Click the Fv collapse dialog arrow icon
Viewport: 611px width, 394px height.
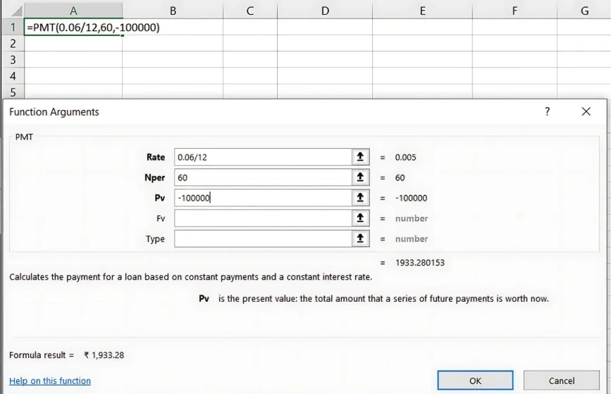pos(360,218)
